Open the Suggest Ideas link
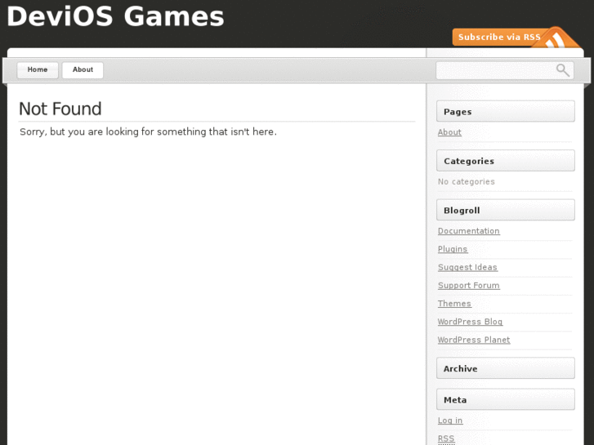Image resolution: width=594 pixels, height=445 pixels. [467, 267]
